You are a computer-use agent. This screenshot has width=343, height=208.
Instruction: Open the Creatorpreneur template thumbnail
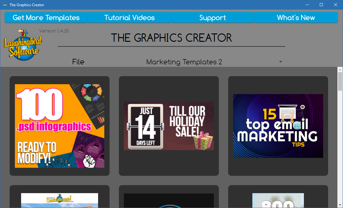point(59,201)
